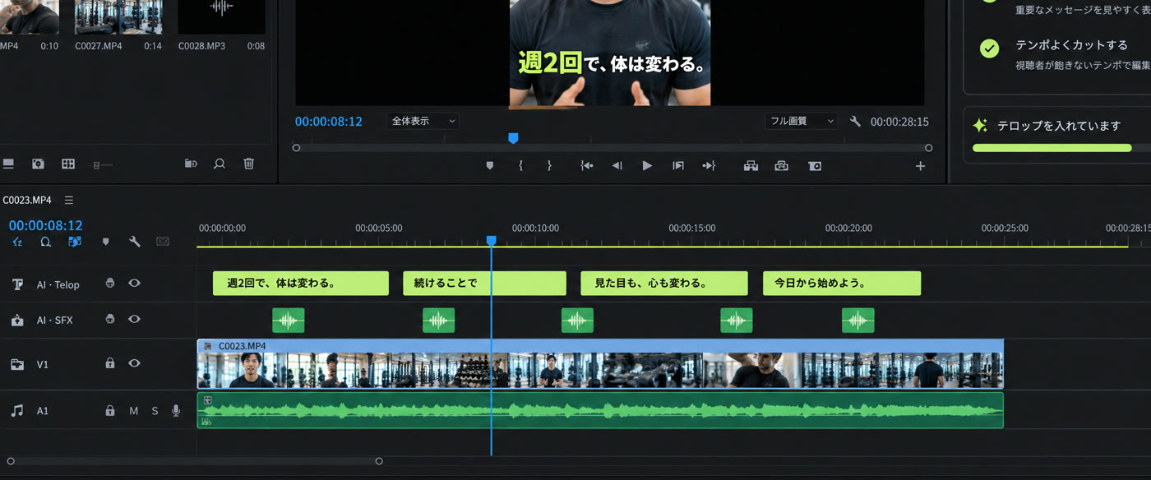Click the Extract button
1151x480 pixels.
coord(781,166)
